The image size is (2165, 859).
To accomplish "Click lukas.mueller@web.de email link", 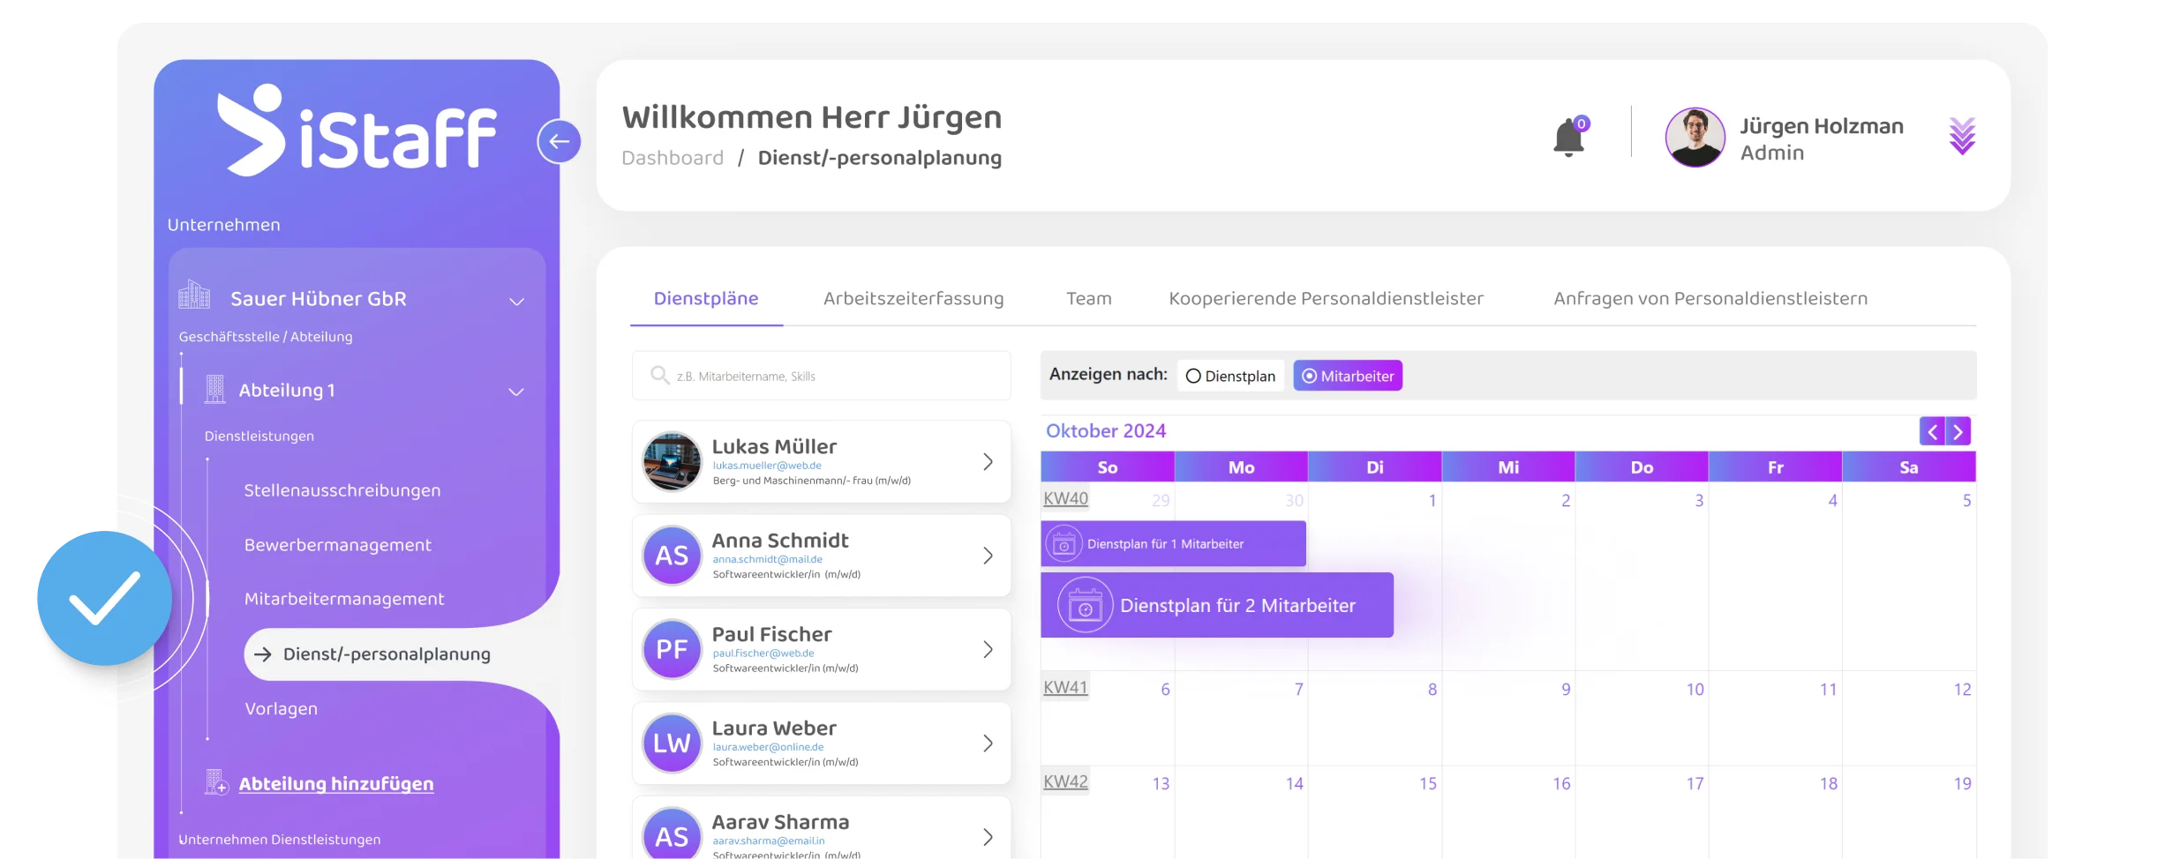I will point(767,466).
